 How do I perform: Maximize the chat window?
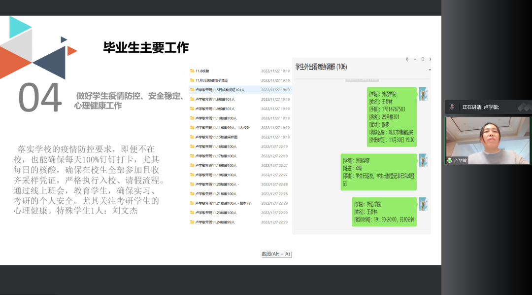422,59
